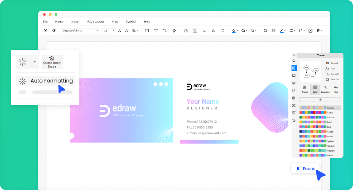The image size is (353, 190).
Task: Open the Layers panel in right sidebar
Action: 294,83
